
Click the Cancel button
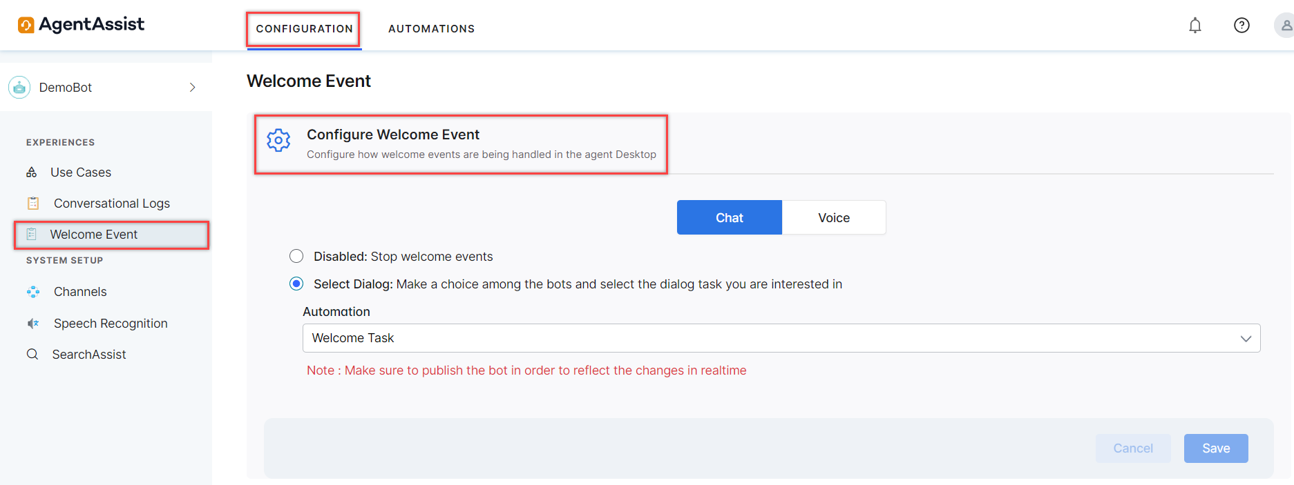[x=1133, y=448]
